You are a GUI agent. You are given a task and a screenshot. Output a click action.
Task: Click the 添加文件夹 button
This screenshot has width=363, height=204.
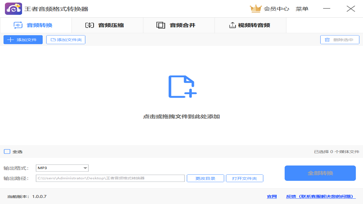tap(66, 40)
